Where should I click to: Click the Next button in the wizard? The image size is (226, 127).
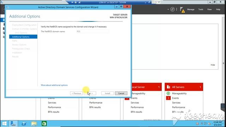(x=90, y=93)
